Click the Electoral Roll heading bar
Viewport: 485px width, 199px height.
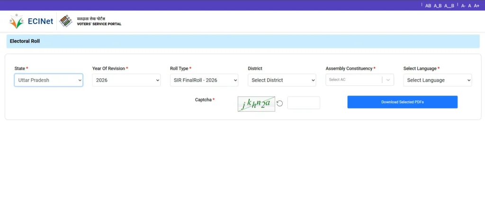click(x=242, y=41)
